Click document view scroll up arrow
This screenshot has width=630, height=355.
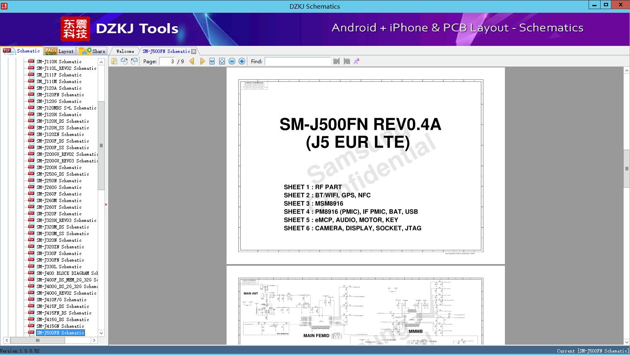(627, 71)
